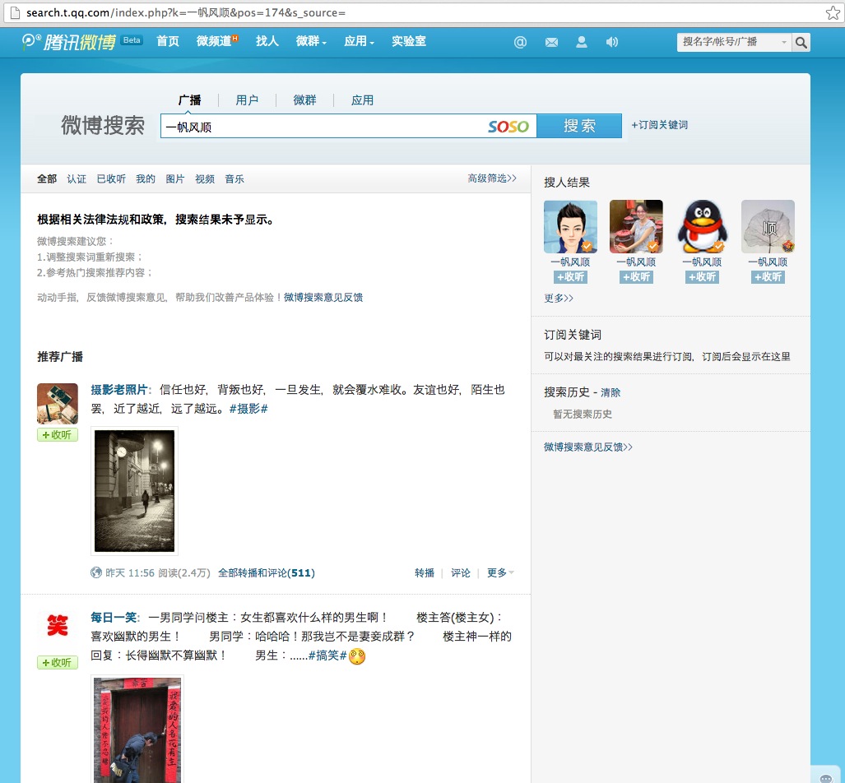Filter results by 认证
Image resolution: width=845 pixels, height=783 pixels.
(77, 179)
